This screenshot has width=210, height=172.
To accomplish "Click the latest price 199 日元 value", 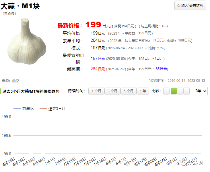I will (x=98, y=25).
